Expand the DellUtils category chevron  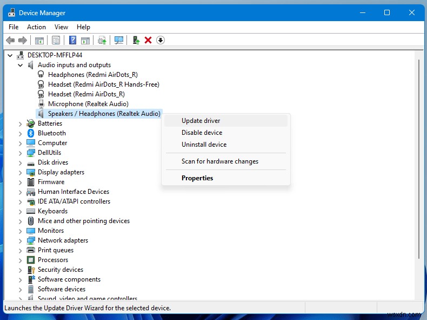(20, 153)
